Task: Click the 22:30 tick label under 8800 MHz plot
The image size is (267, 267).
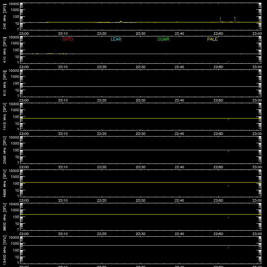Action: [141, 234]
